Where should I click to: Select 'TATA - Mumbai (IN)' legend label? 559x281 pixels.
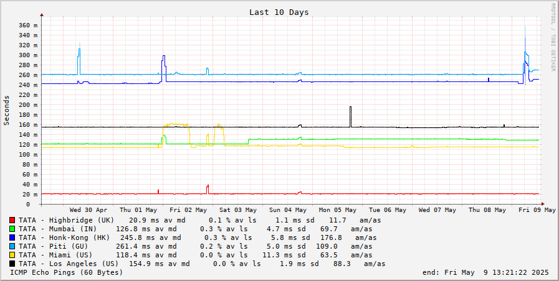click(x=58, y=229)
